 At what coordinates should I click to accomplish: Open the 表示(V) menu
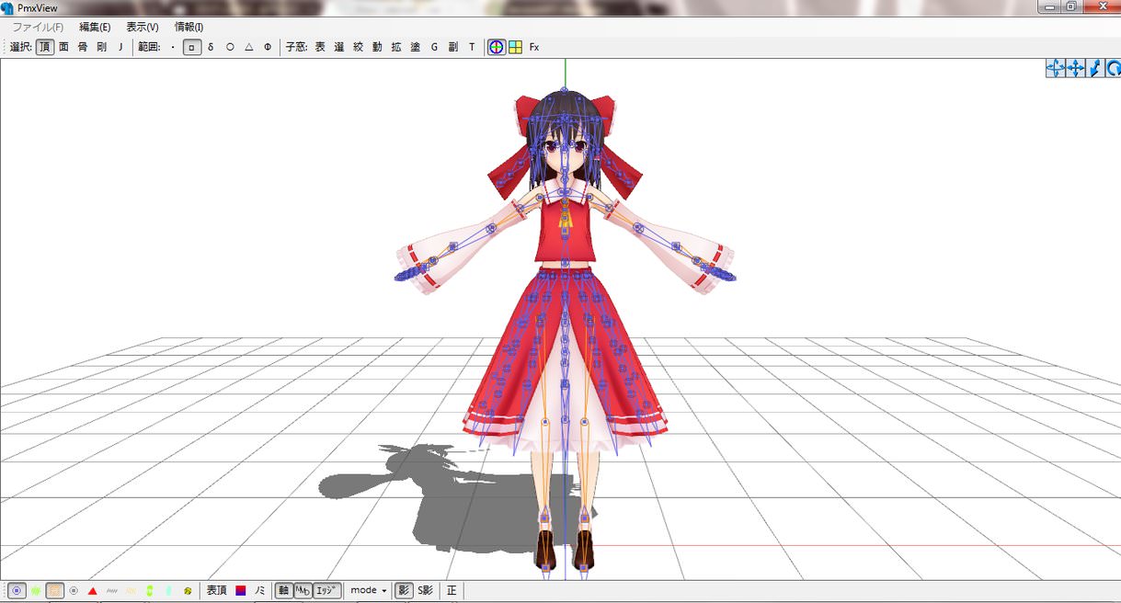(143, 28)
